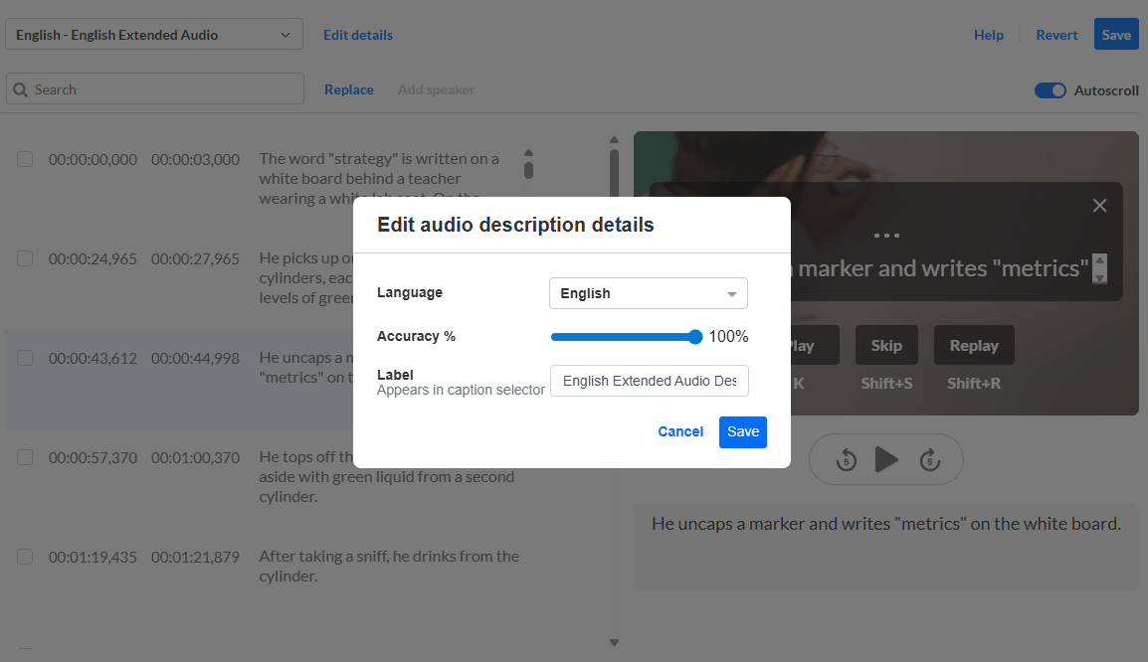Click end time 00:01:00,370
Image resolution: width=1148 pixels, height=662 pixels.
pyautogui.click(x=196, y=458)
